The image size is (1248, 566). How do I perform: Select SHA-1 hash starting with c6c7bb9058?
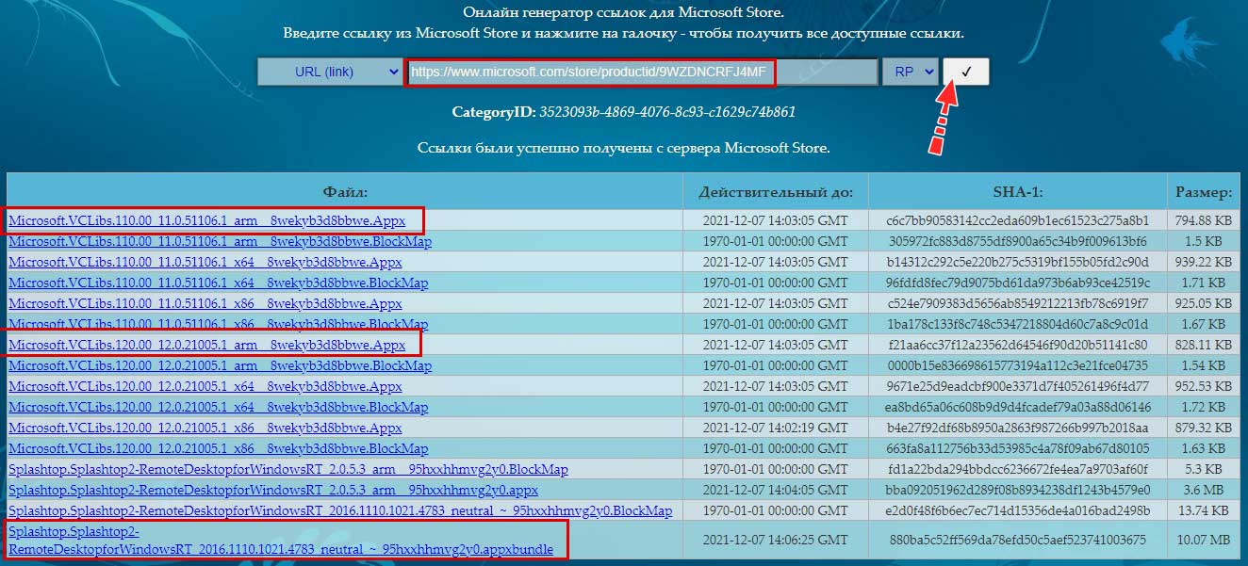1018,220
